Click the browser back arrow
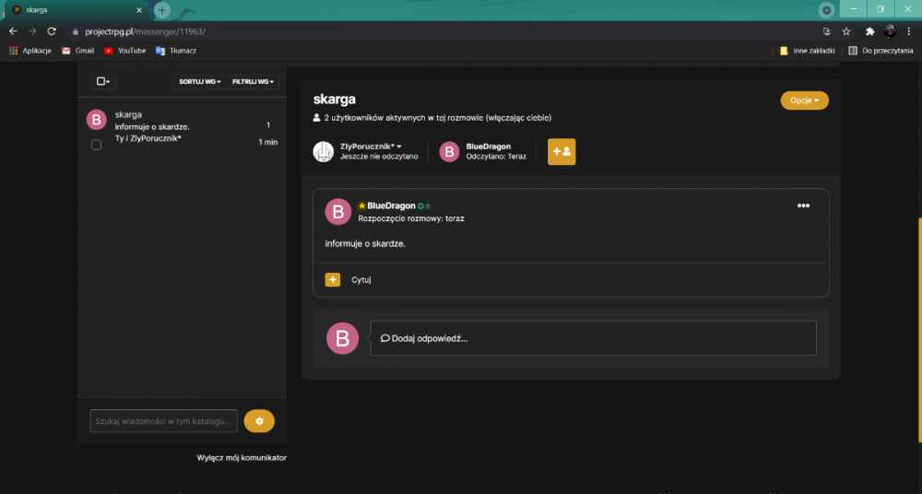 click(x=14, y=31)
